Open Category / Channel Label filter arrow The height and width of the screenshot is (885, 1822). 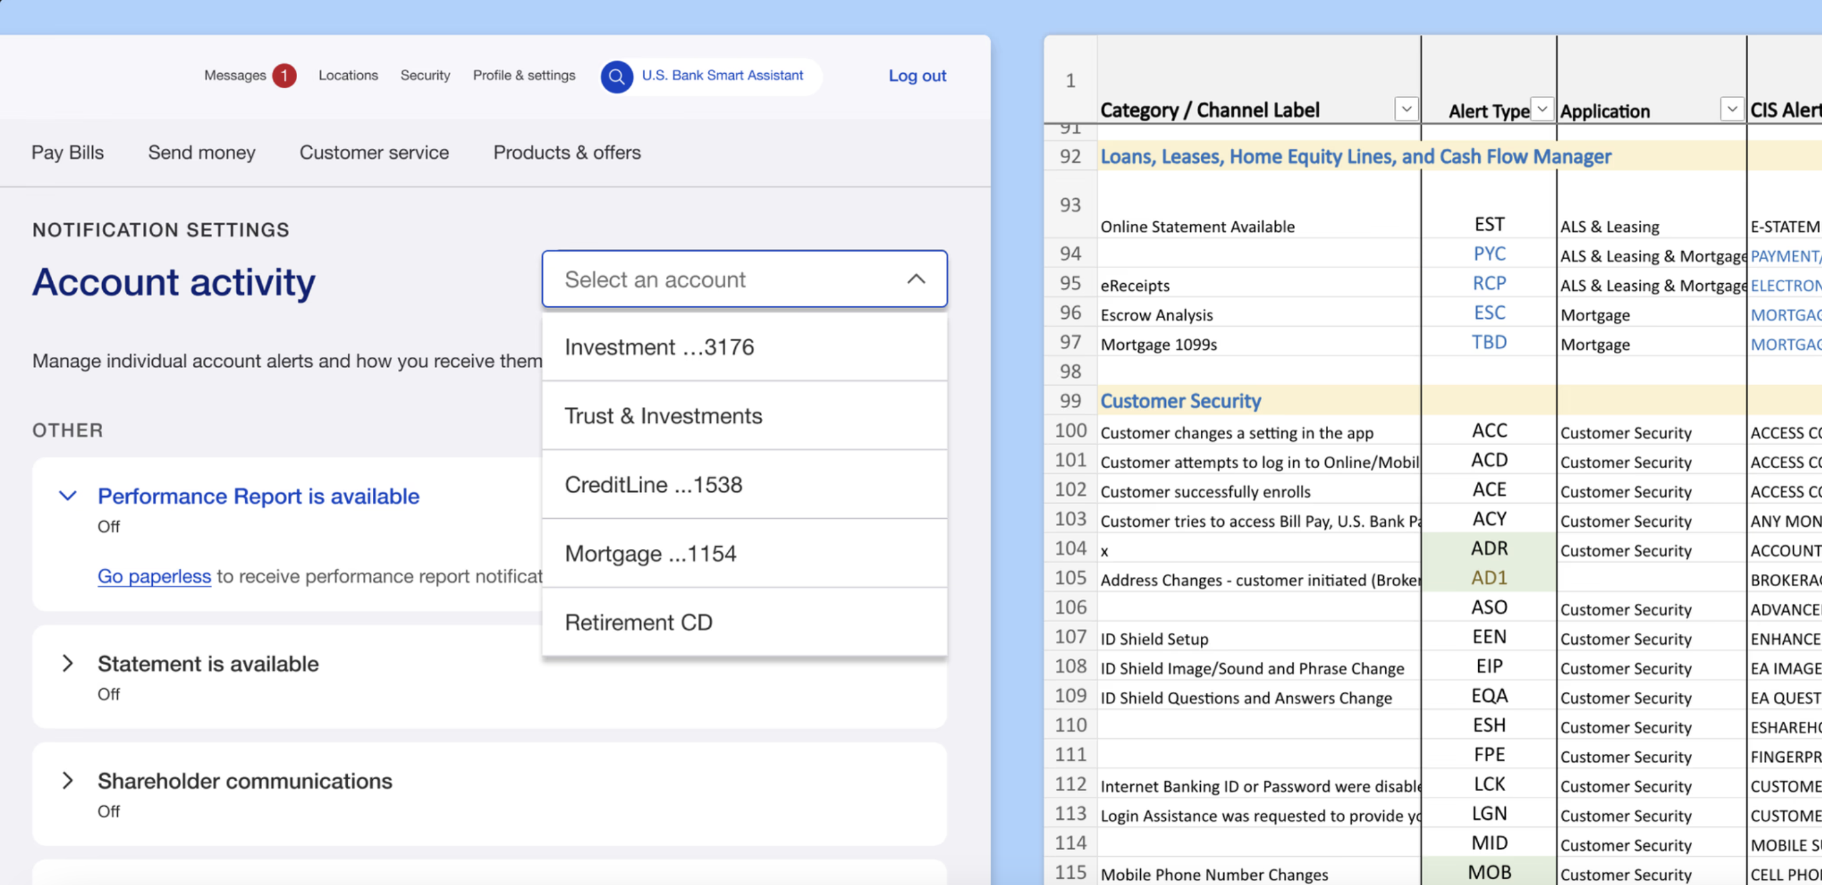tap(1406, 109)
